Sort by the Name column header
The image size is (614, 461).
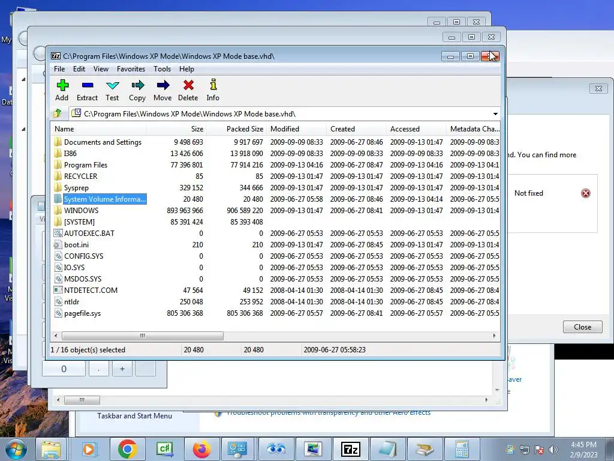99,129
